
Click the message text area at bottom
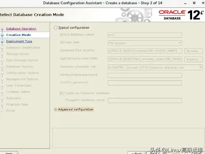[129, 138]
